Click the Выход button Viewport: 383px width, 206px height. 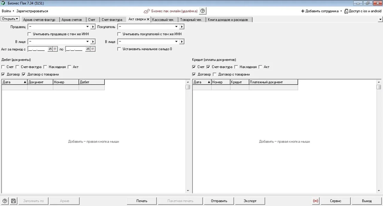tap(367, 201)
